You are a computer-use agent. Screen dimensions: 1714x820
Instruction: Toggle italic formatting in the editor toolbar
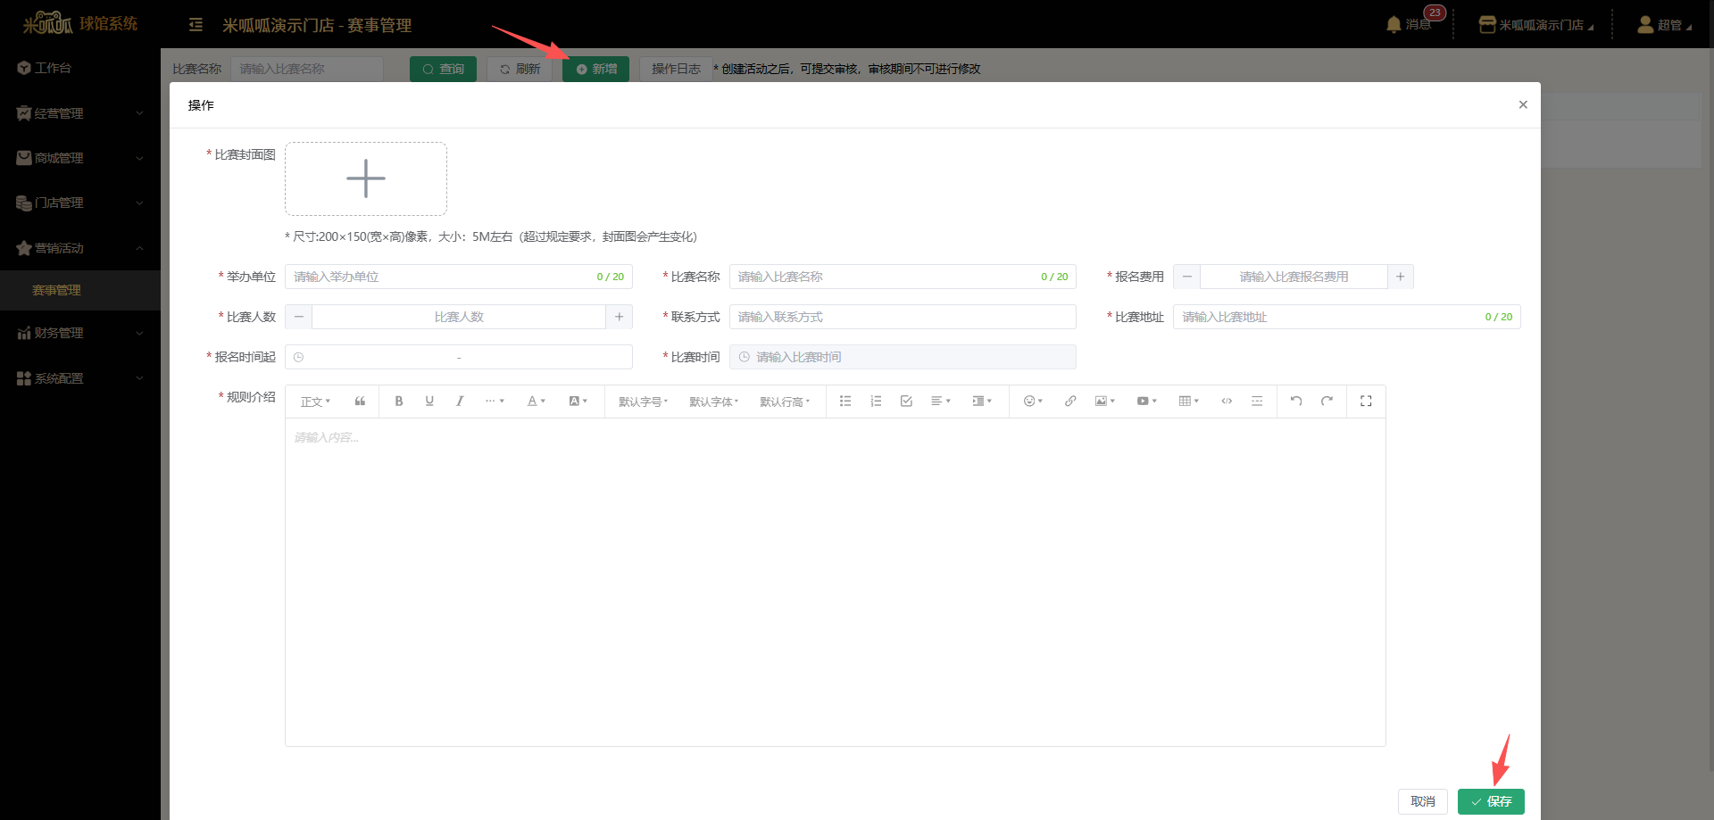coord(460,402)
